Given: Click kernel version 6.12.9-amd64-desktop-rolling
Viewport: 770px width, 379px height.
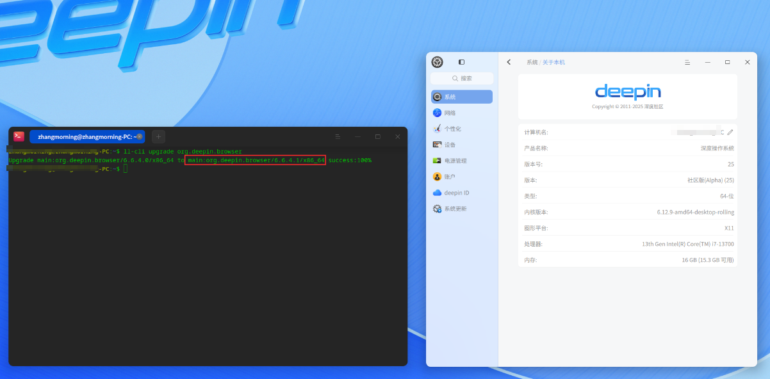Looking at the screenshot, I should tap(696, 212).
